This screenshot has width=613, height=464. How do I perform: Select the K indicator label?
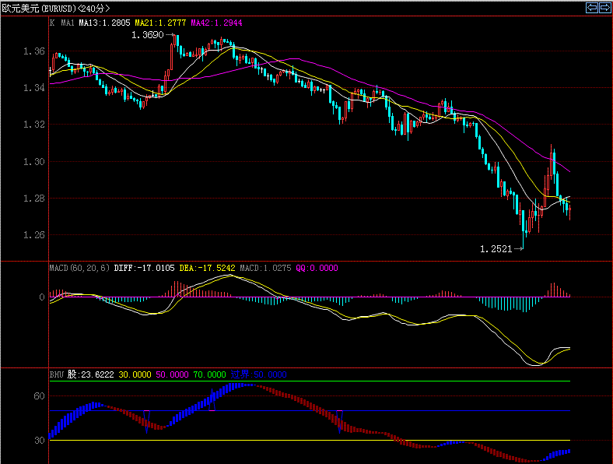click(52, 23)
